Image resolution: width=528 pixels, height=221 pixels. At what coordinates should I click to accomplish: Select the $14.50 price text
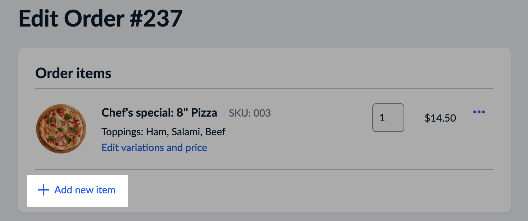point(440,118)
